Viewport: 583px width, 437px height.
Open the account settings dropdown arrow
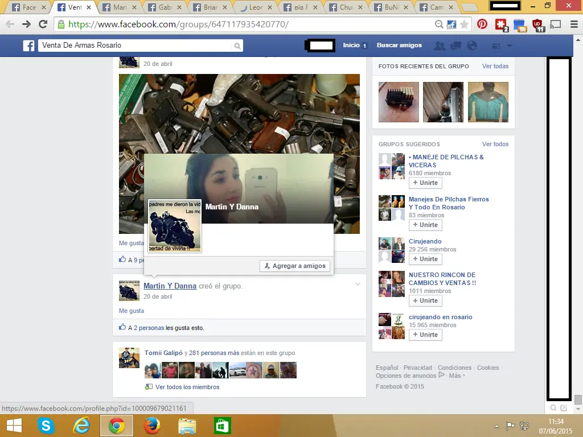pyautogui.click(x=510, y=46)
